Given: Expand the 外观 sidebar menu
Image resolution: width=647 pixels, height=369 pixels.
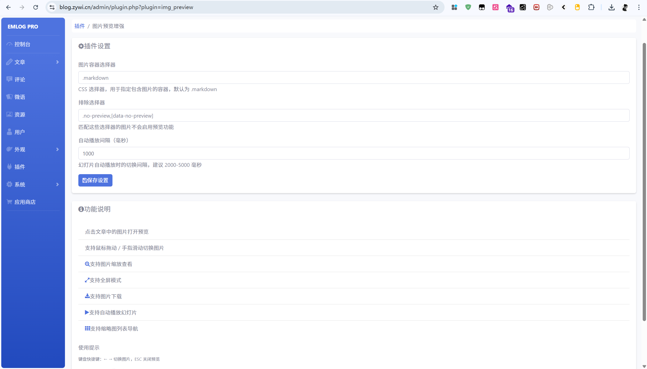Looking at the screenshot, I should 33,149.
